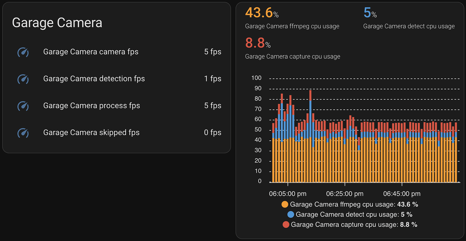Click gauge icon beside detection fps

click(23, 79)
